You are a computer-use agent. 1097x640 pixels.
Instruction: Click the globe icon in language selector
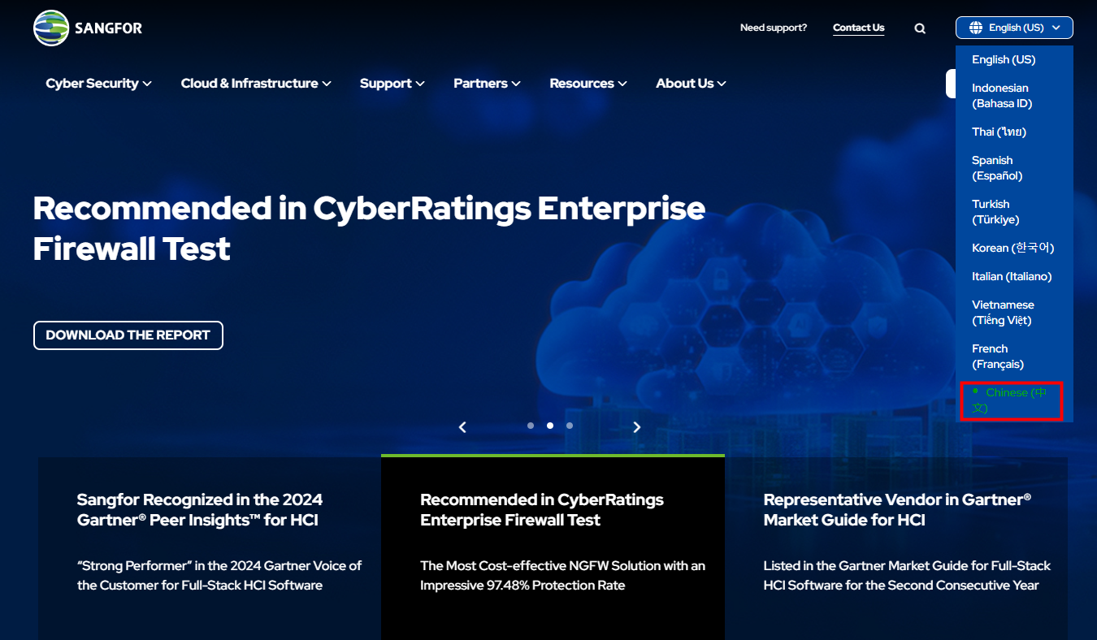(976, 28)
